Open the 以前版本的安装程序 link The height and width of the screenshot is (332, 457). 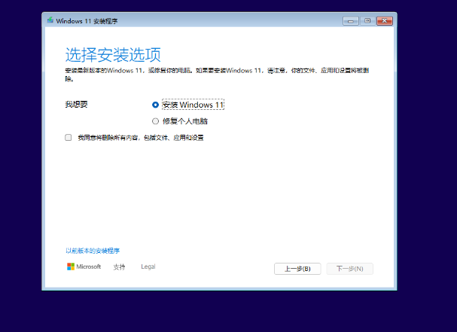(93, 251)
